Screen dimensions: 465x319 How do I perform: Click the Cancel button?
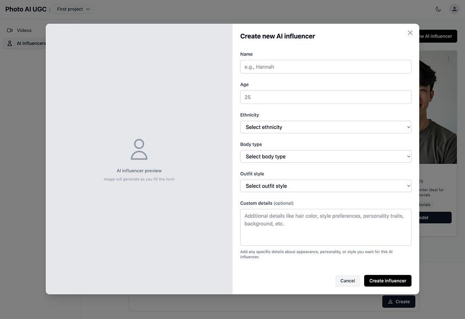point(347,281)
